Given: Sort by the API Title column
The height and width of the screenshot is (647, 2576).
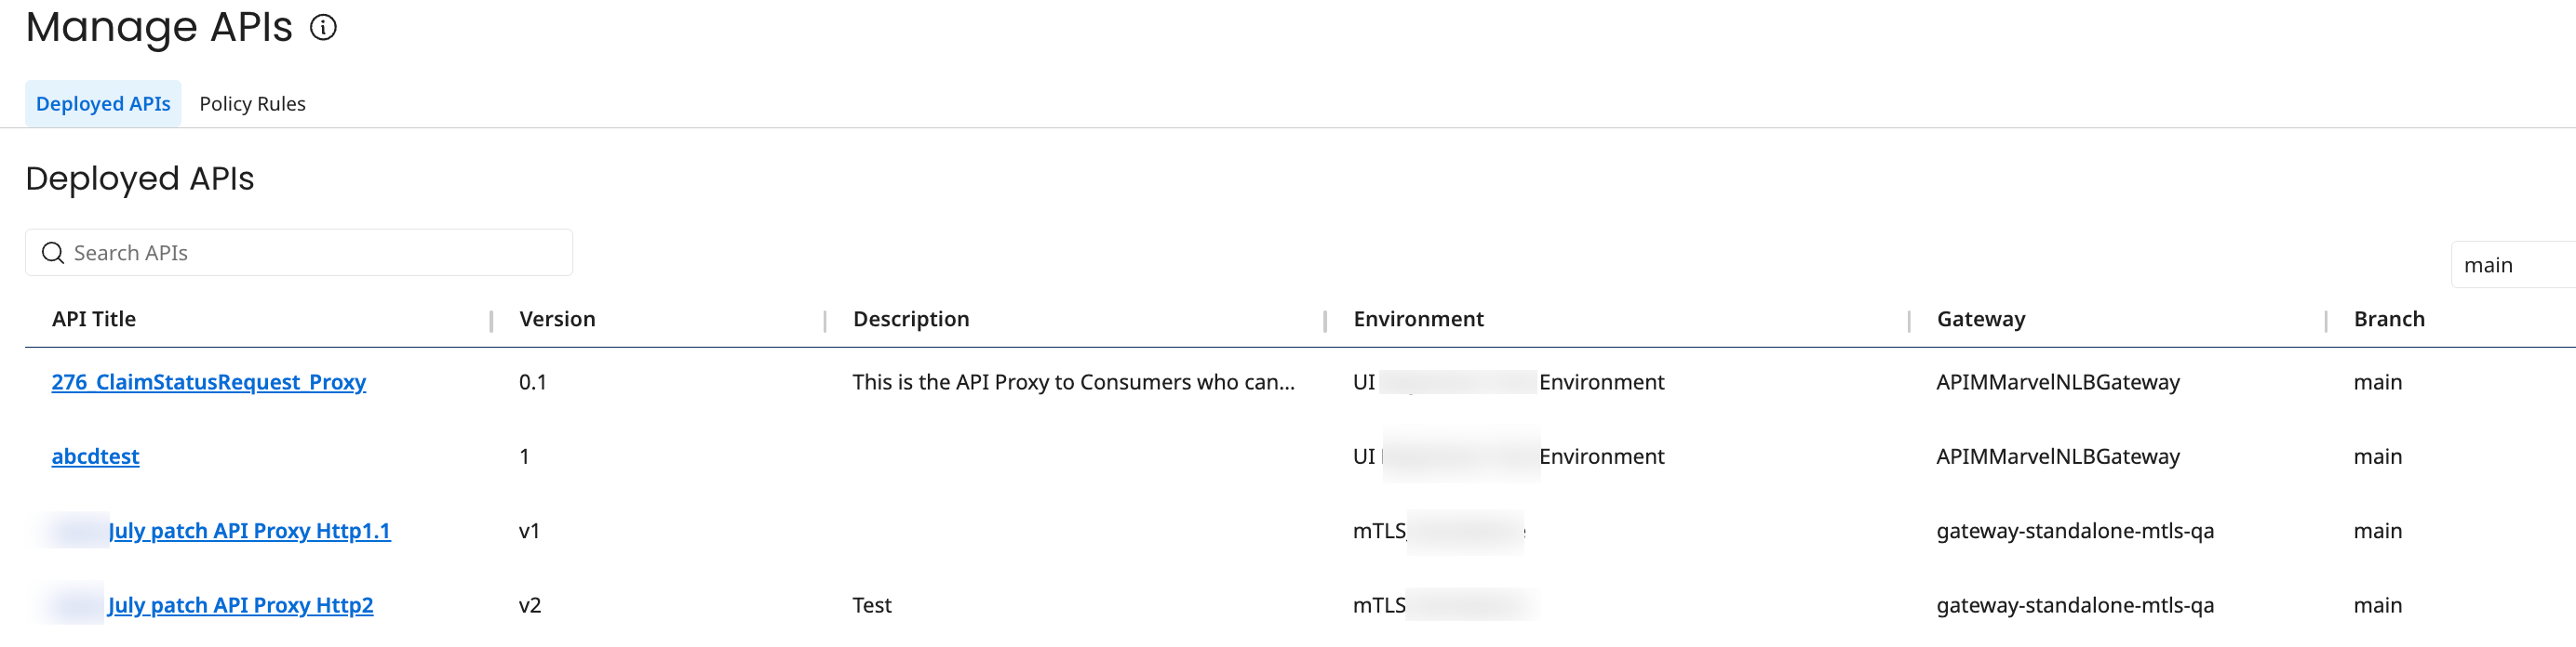Looking at the screenshot, I should pos(94,318).
